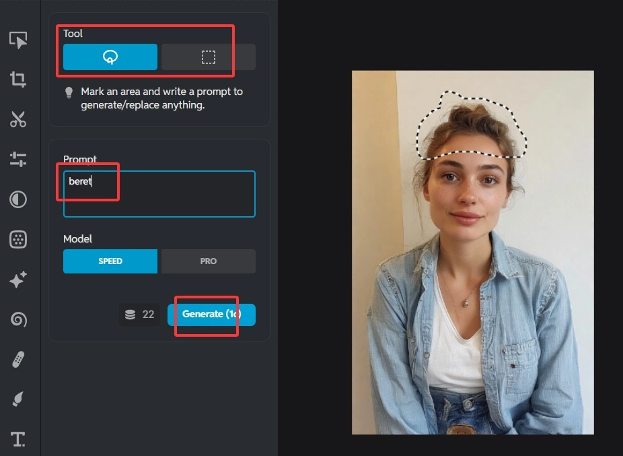Click the credits counter showing 22
Viewport: 623px width, 456px height.
point(140,314)
